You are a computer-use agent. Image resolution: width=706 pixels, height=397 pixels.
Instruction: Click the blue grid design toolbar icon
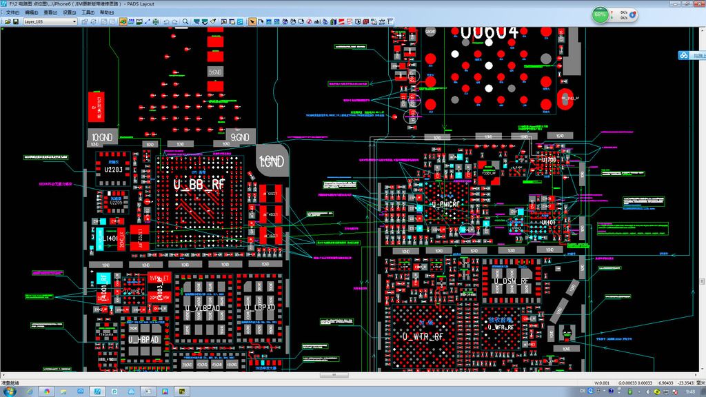pyautogui.click(x=132, y=21)
